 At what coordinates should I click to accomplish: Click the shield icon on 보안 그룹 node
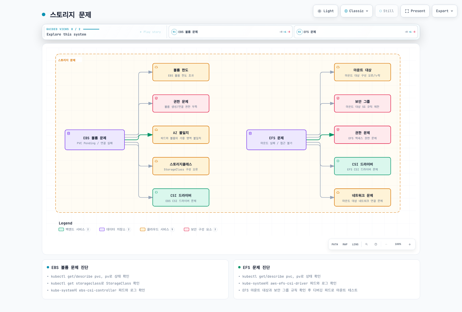click(x=338, y=98)
